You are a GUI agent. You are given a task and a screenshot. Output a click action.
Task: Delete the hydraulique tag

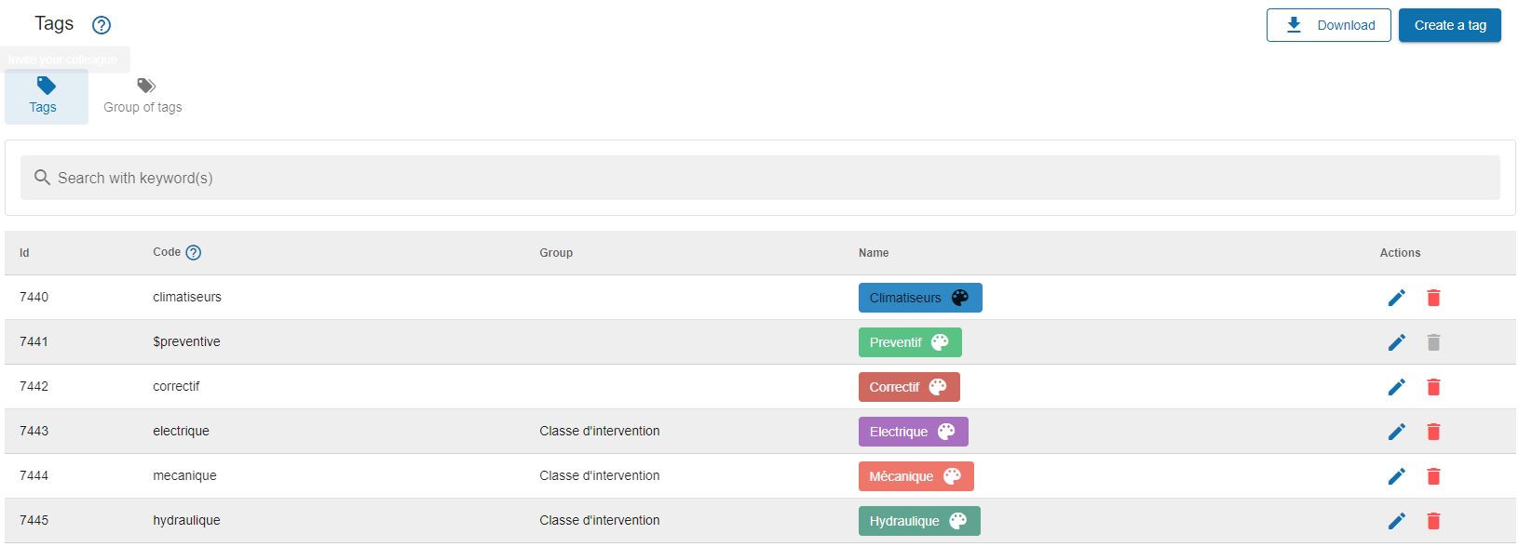pyautogui.click(x=1433, y=521)
